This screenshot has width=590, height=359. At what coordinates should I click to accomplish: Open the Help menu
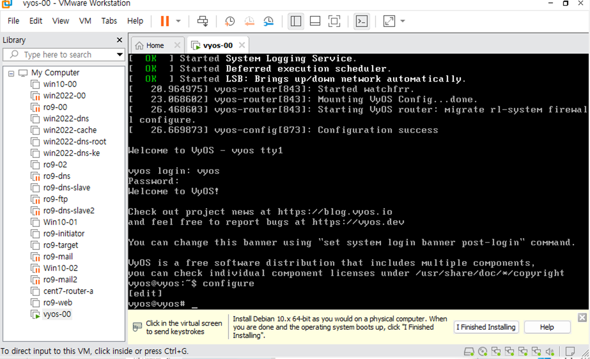135,21
